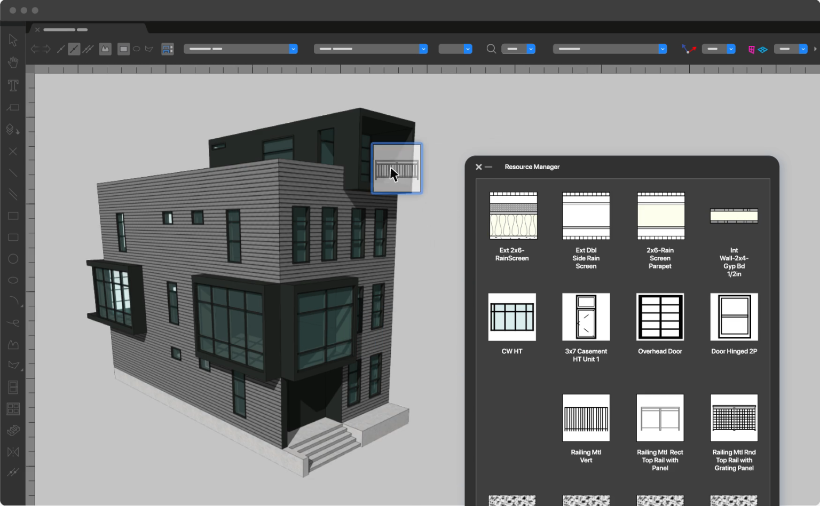
Task: Open the search magnifier in the toolbar
Action: point(491,49)
